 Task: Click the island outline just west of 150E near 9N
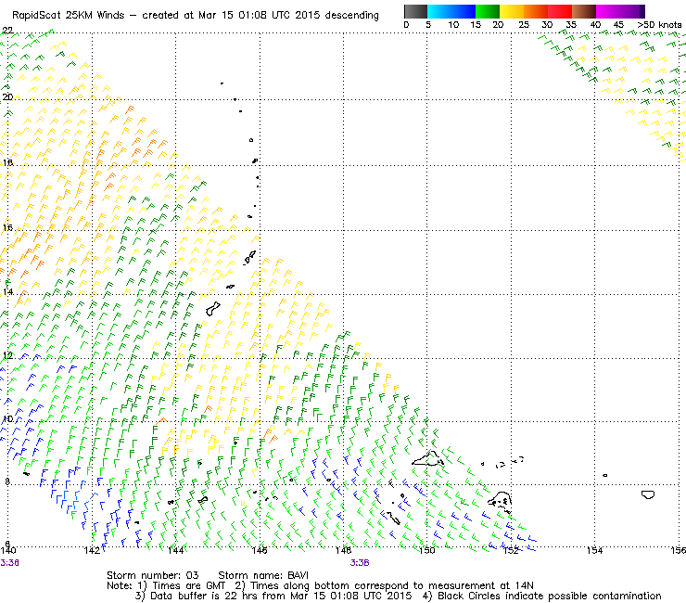point(428,458)
